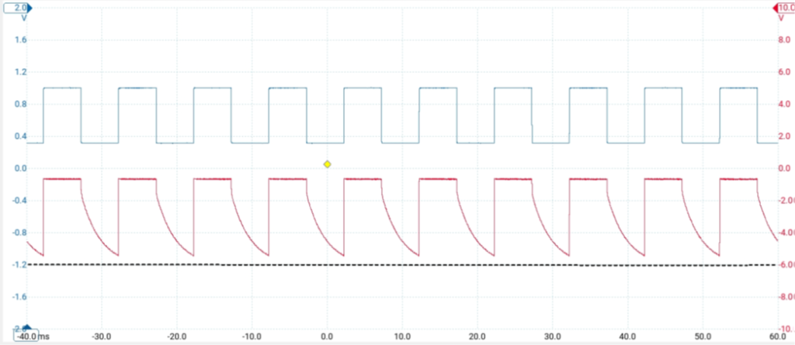
Task: Click the red 2.0 channel 2 axis label
Action: (x=784, y=136)
